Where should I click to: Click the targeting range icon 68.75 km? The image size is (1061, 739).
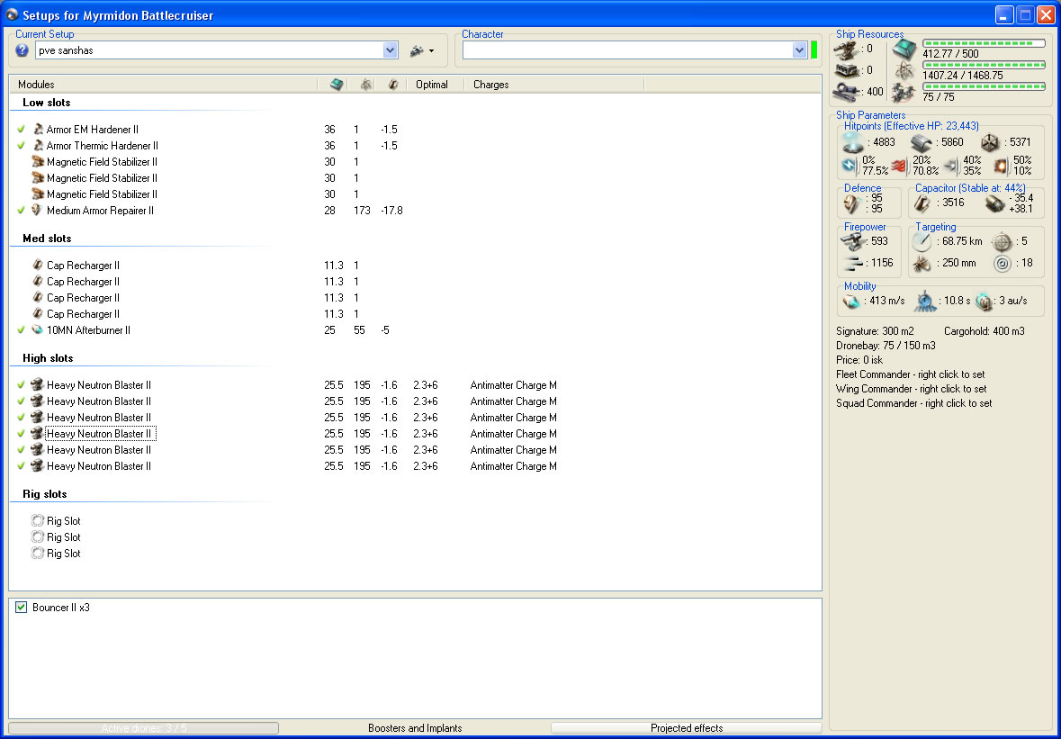[x=922, y=241]
